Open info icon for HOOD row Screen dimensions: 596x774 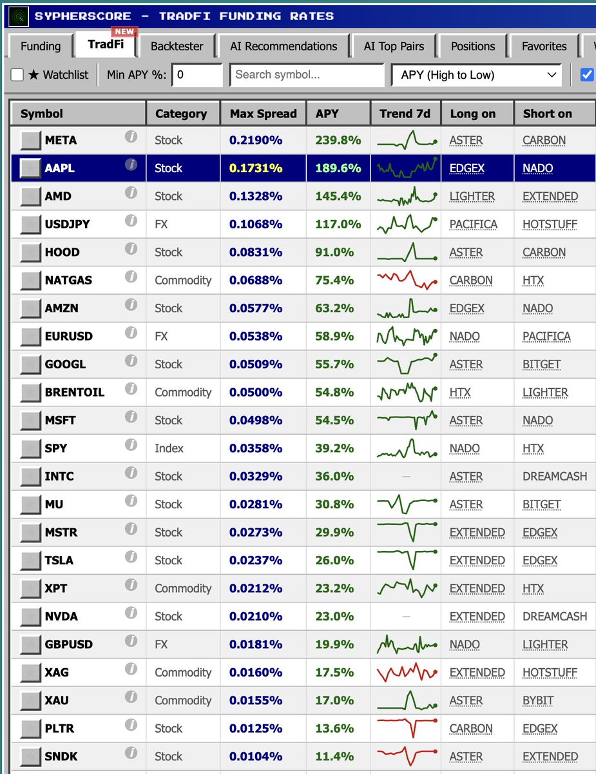(x=131, y=249)
